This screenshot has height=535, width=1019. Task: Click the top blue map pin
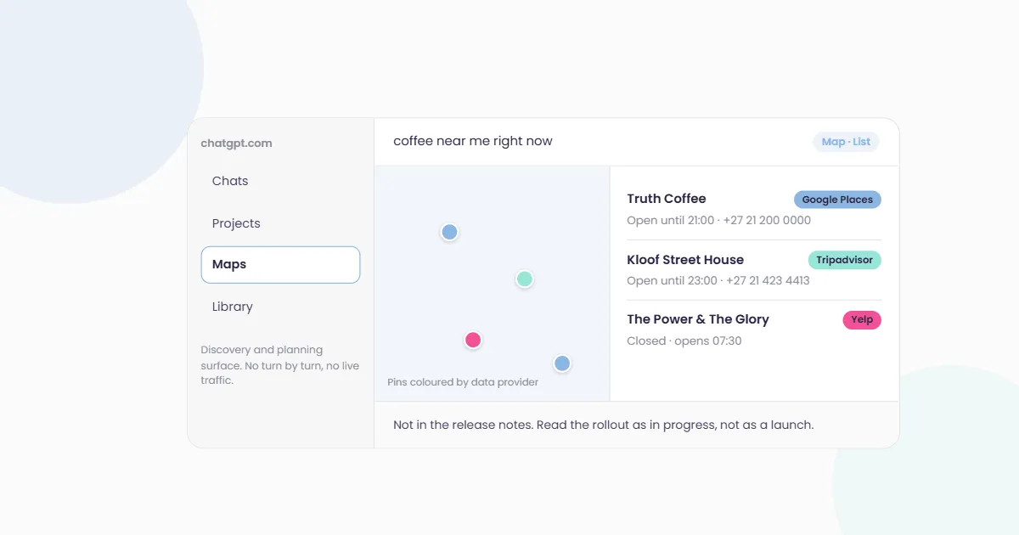pos(450,232)
